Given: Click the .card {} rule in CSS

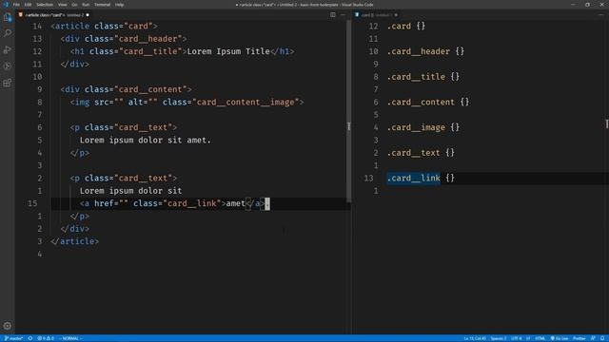Looking at the screenshot, I should [x=406, y=26].
